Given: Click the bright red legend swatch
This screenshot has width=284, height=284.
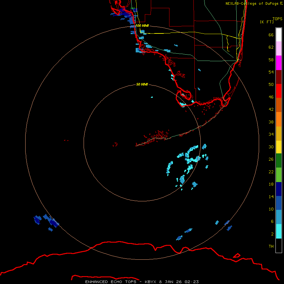Looking at the screenshot, I should (279, 91).
